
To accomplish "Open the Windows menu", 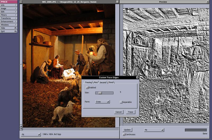I will click(x=9, y=25).
